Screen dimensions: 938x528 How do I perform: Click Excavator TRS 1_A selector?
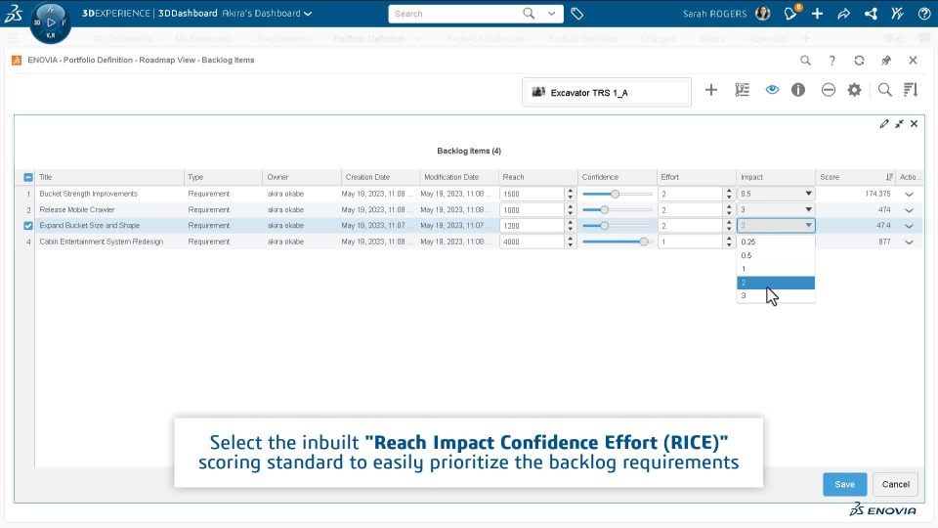[607, 92]
